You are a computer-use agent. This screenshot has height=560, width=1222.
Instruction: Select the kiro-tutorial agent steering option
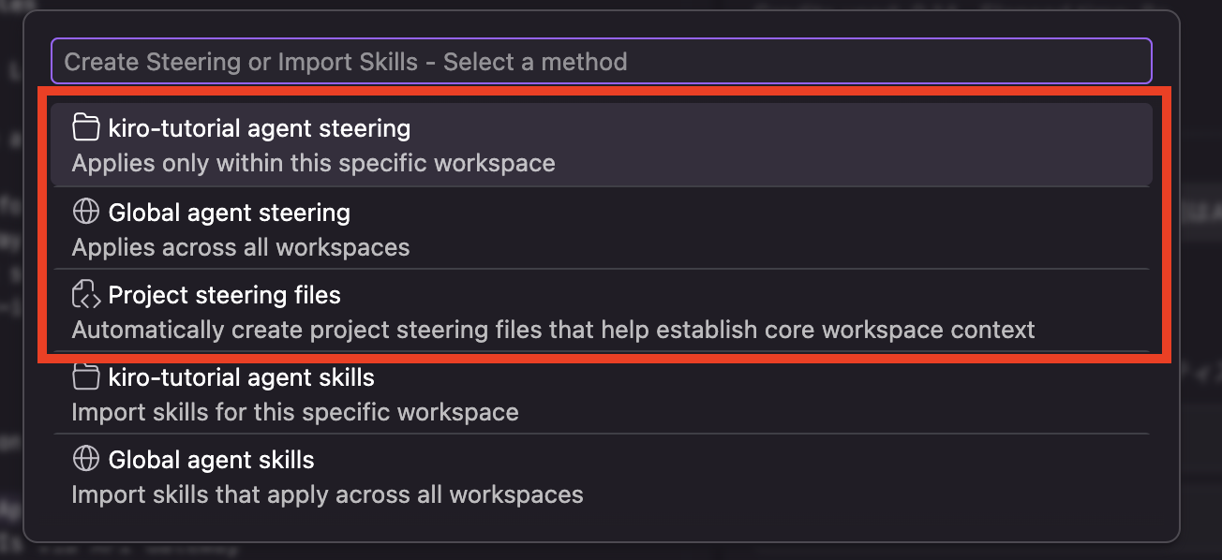pos(259,126)
